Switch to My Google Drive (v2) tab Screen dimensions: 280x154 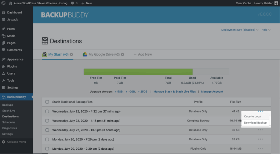[x=104, y=55]
